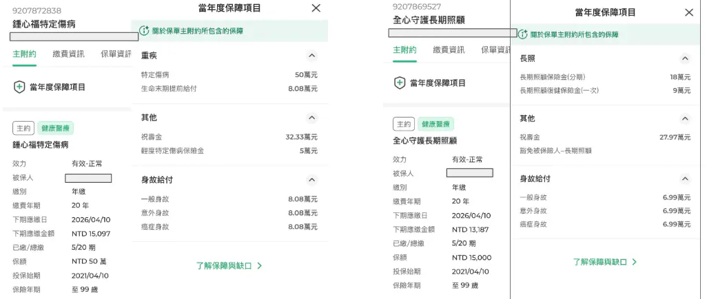
Task: Open 了解保障與缺口 link in 長照 panel
Action: [605, 262]
